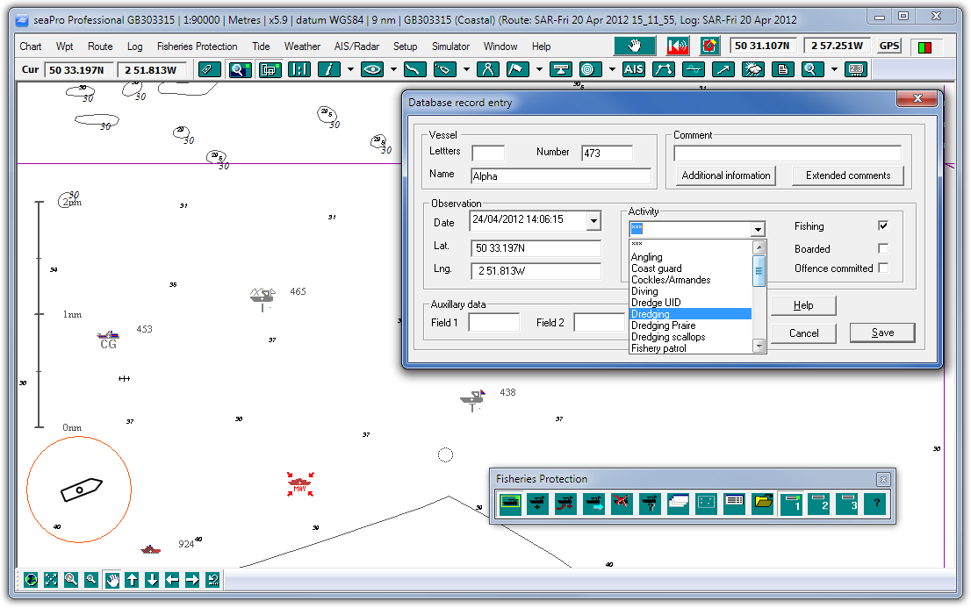
Task: Open dropdown arrow next to info icon
Action: click(350, 69)
